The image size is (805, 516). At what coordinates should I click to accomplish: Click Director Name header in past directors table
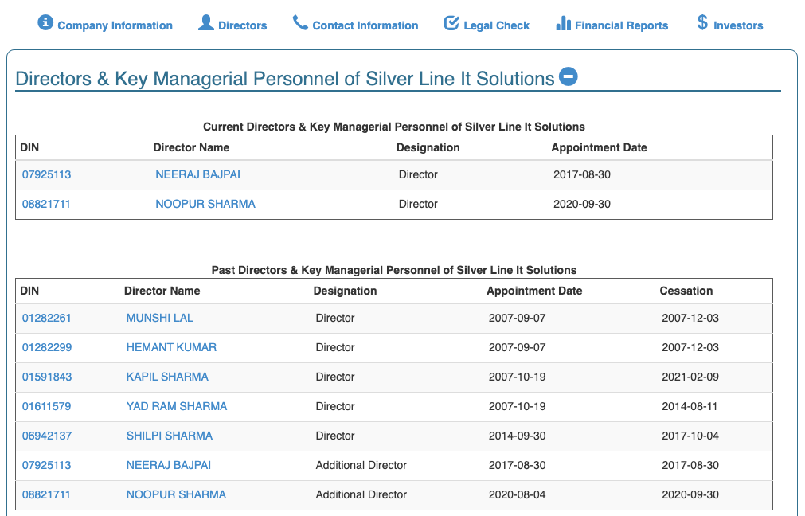point(162,291)
